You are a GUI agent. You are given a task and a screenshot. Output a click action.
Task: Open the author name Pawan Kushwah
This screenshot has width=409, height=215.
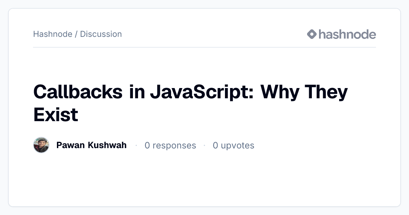pos(91,145)
